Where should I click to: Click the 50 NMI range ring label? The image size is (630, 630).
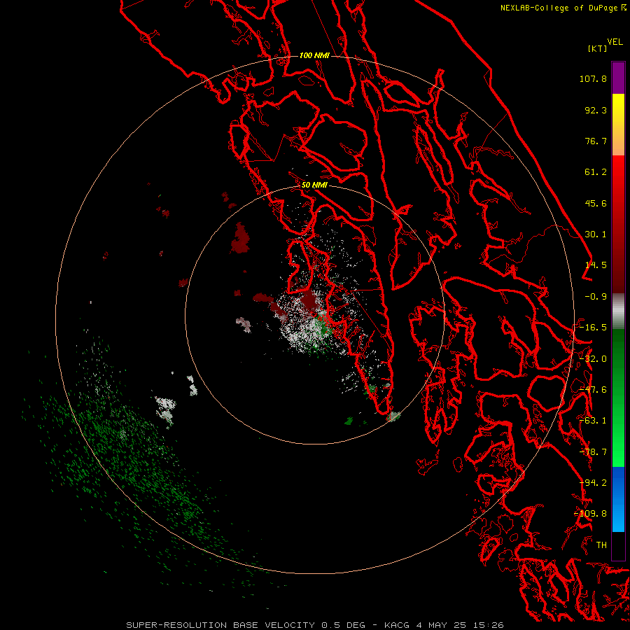314,185
